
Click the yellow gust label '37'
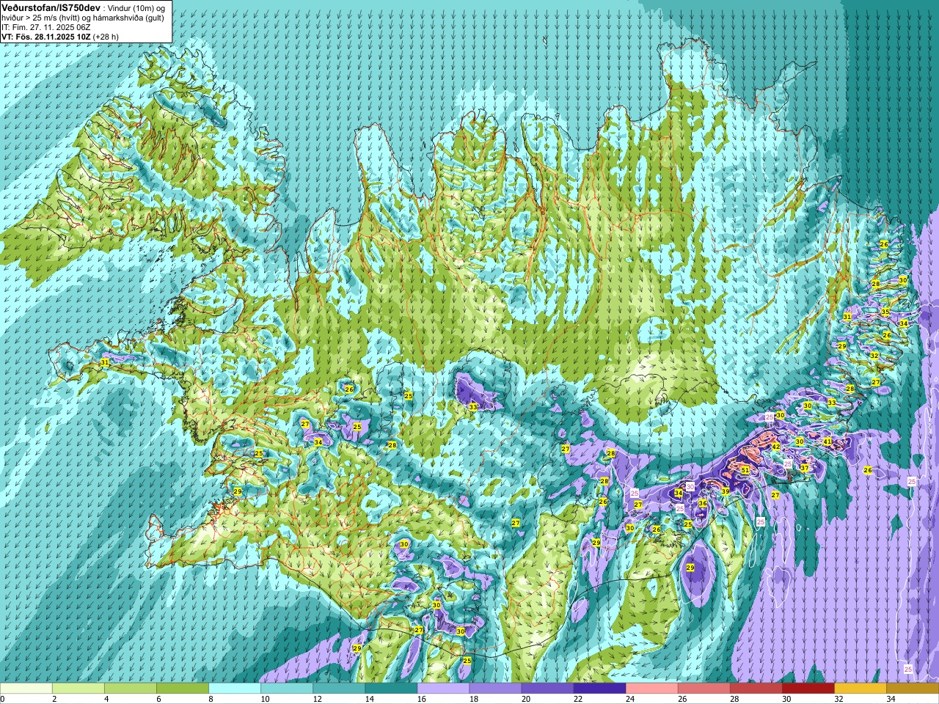(804, 468)
